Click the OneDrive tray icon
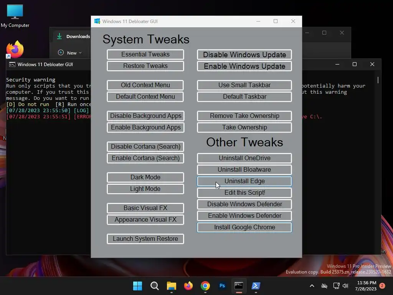This screenshot has width=393, height=295. pos(324,286)
